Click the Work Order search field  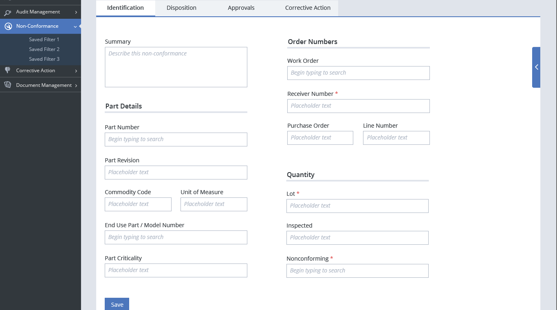[x=359, y=73]
